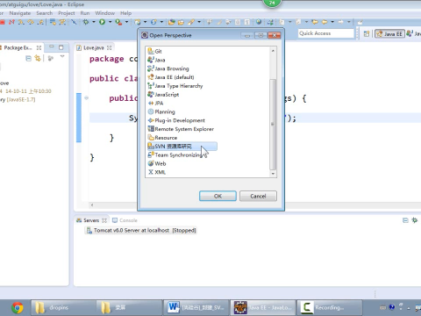This screenshot has width=421, height=316.
Task: Toggle Link with Editor in Package Explorer
Action: (38, 58)
